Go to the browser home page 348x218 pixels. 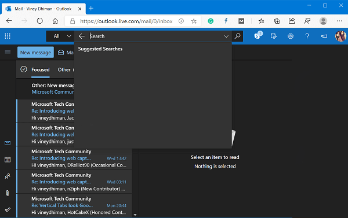pos(55,21)
